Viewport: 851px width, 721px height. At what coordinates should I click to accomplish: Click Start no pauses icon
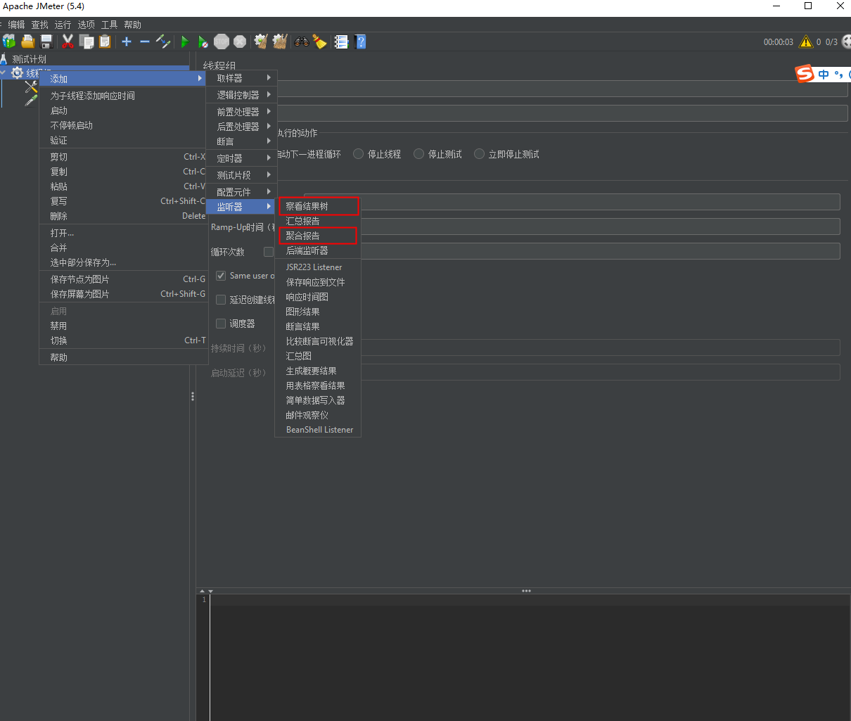[203, 42]
